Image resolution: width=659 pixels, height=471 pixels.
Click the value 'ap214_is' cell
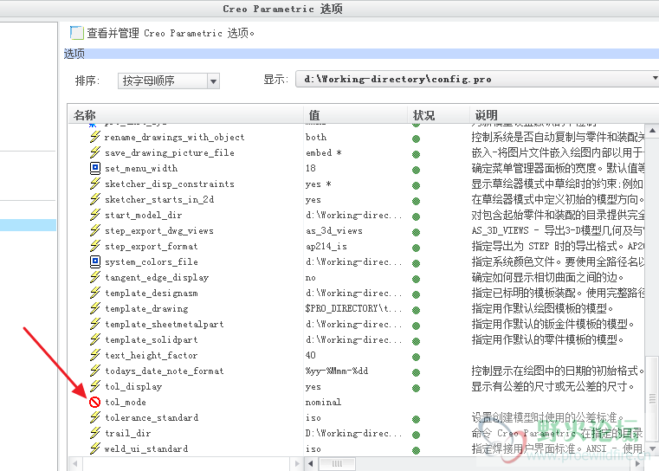(x=326, y=246)
